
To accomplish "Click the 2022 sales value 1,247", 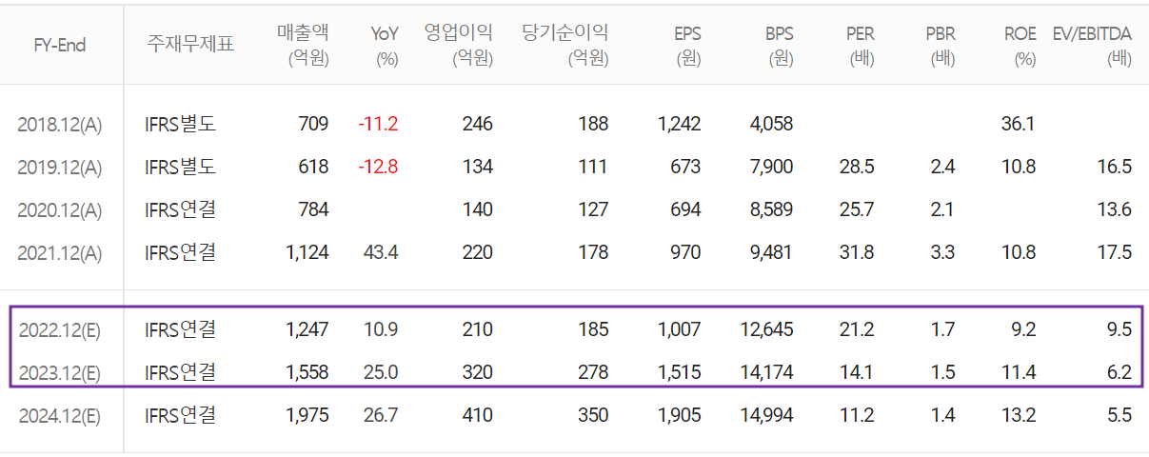I will 307,330.
